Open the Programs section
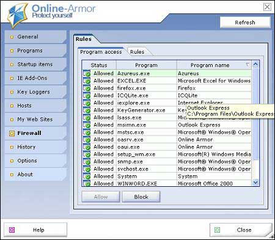The height and width of the screenshot is (240, 275). point(35,51)
